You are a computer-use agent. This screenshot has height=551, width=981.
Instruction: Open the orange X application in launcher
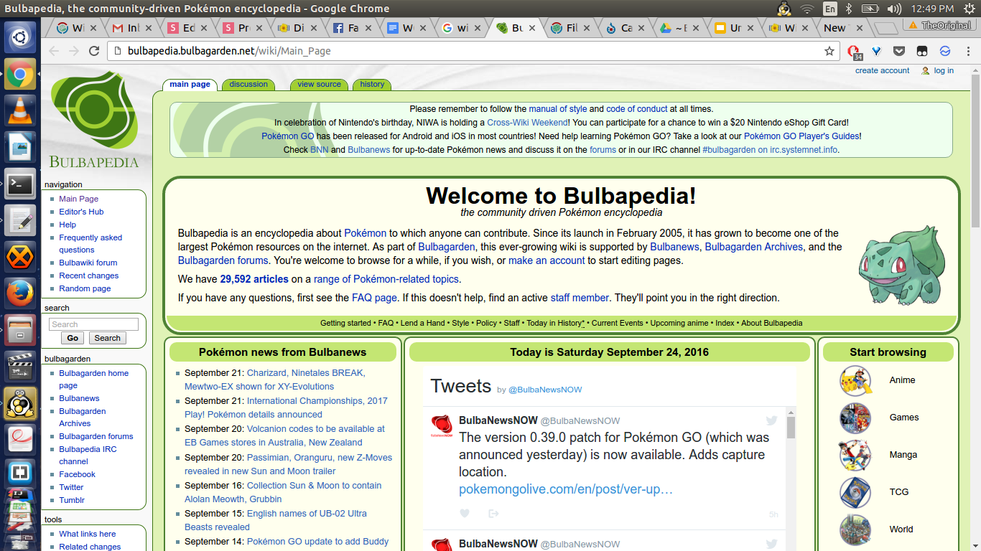(20, 258)
